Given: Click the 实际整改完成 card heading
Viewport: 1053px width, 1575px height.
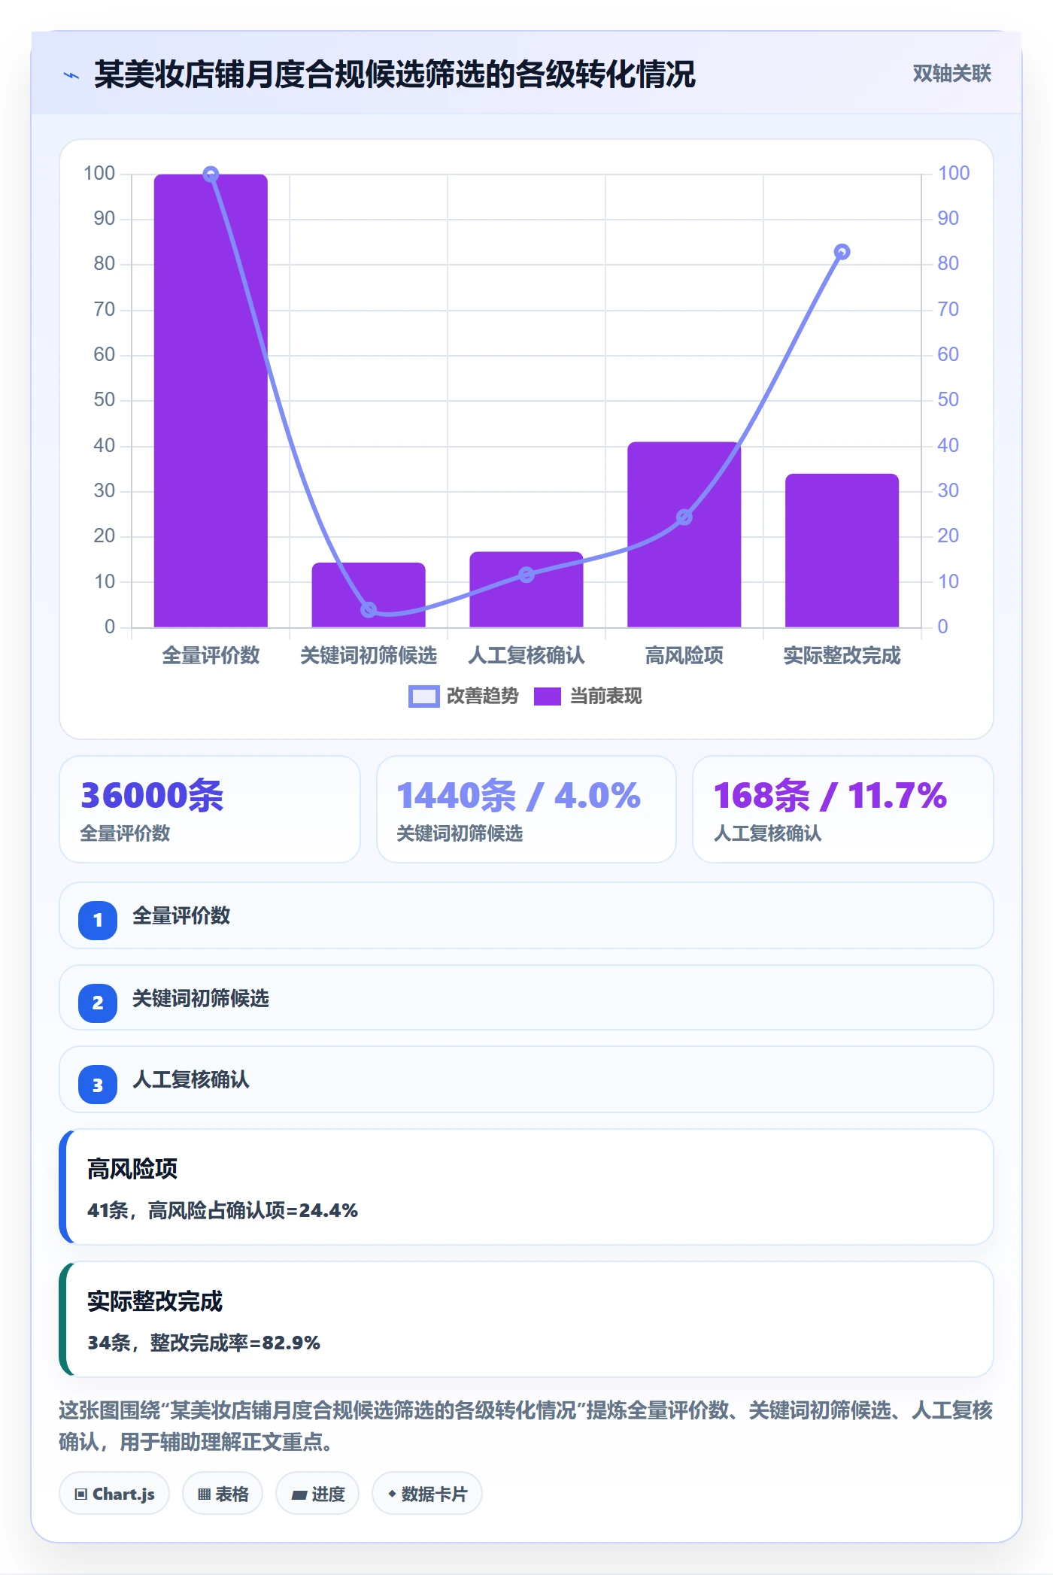Looking at the screenshot, I should [x=155, y=1301].
